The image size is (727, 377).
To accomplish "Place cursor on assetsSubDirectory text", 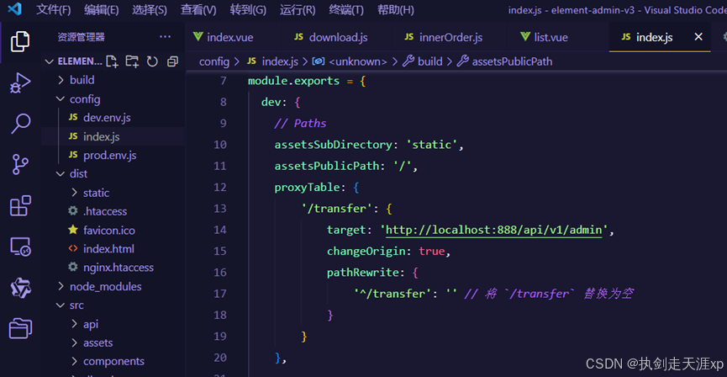I will pyautogui.click(x=334, y=145).
